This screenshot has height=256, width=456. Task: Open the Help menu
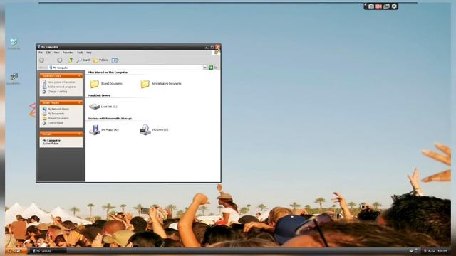(x=89, y=53)
